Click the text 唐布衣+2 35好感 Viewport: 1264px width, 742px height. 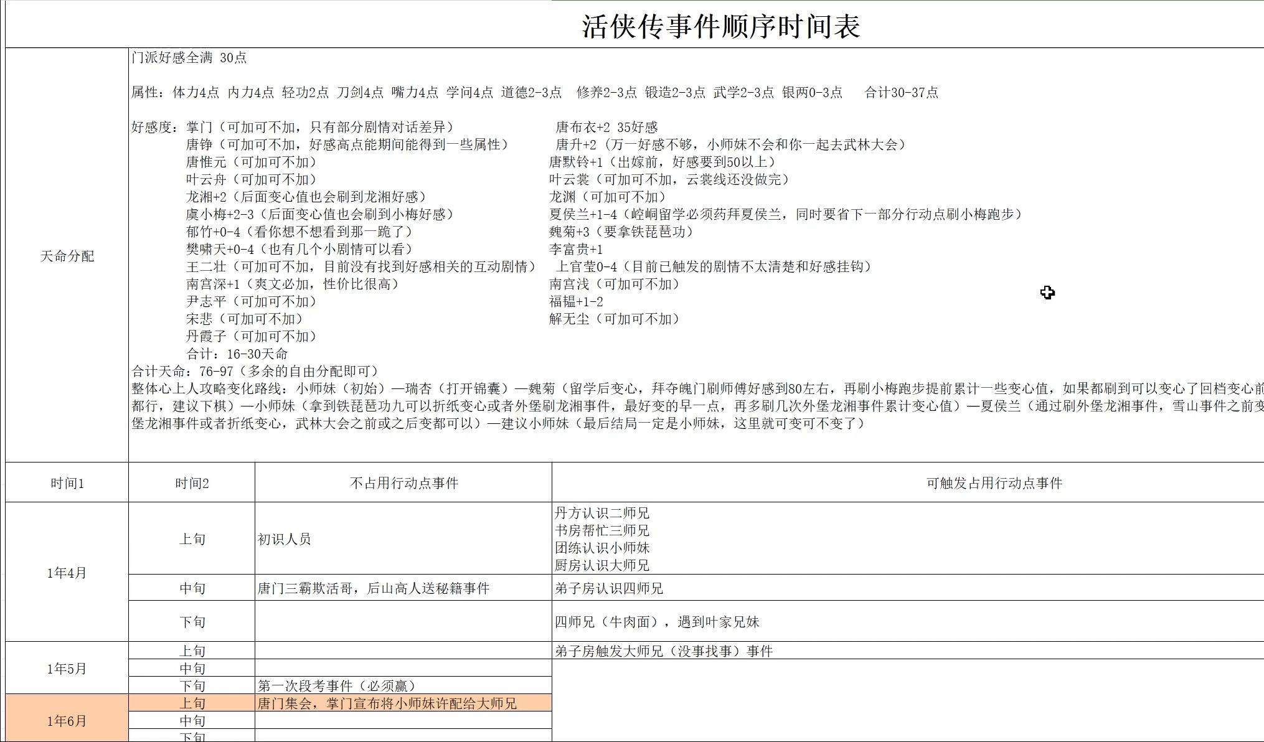606,128
